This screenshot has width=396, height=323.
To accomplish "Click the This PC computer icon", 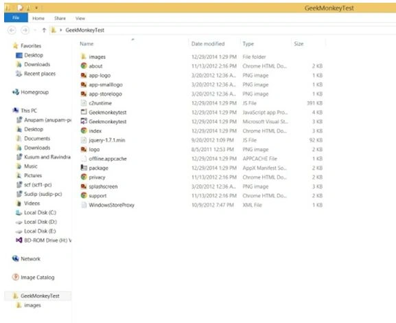I will pos(15,110).
